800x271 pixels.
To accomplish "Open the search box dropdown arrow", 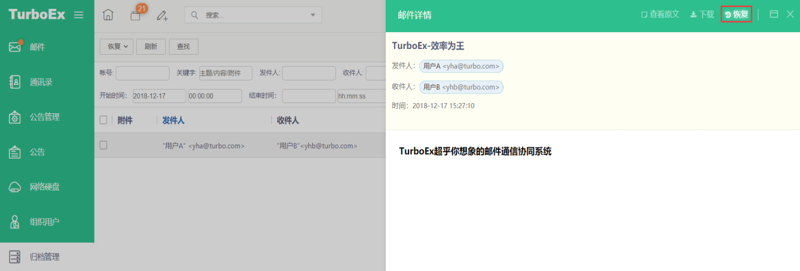I will tap(315, 15).
